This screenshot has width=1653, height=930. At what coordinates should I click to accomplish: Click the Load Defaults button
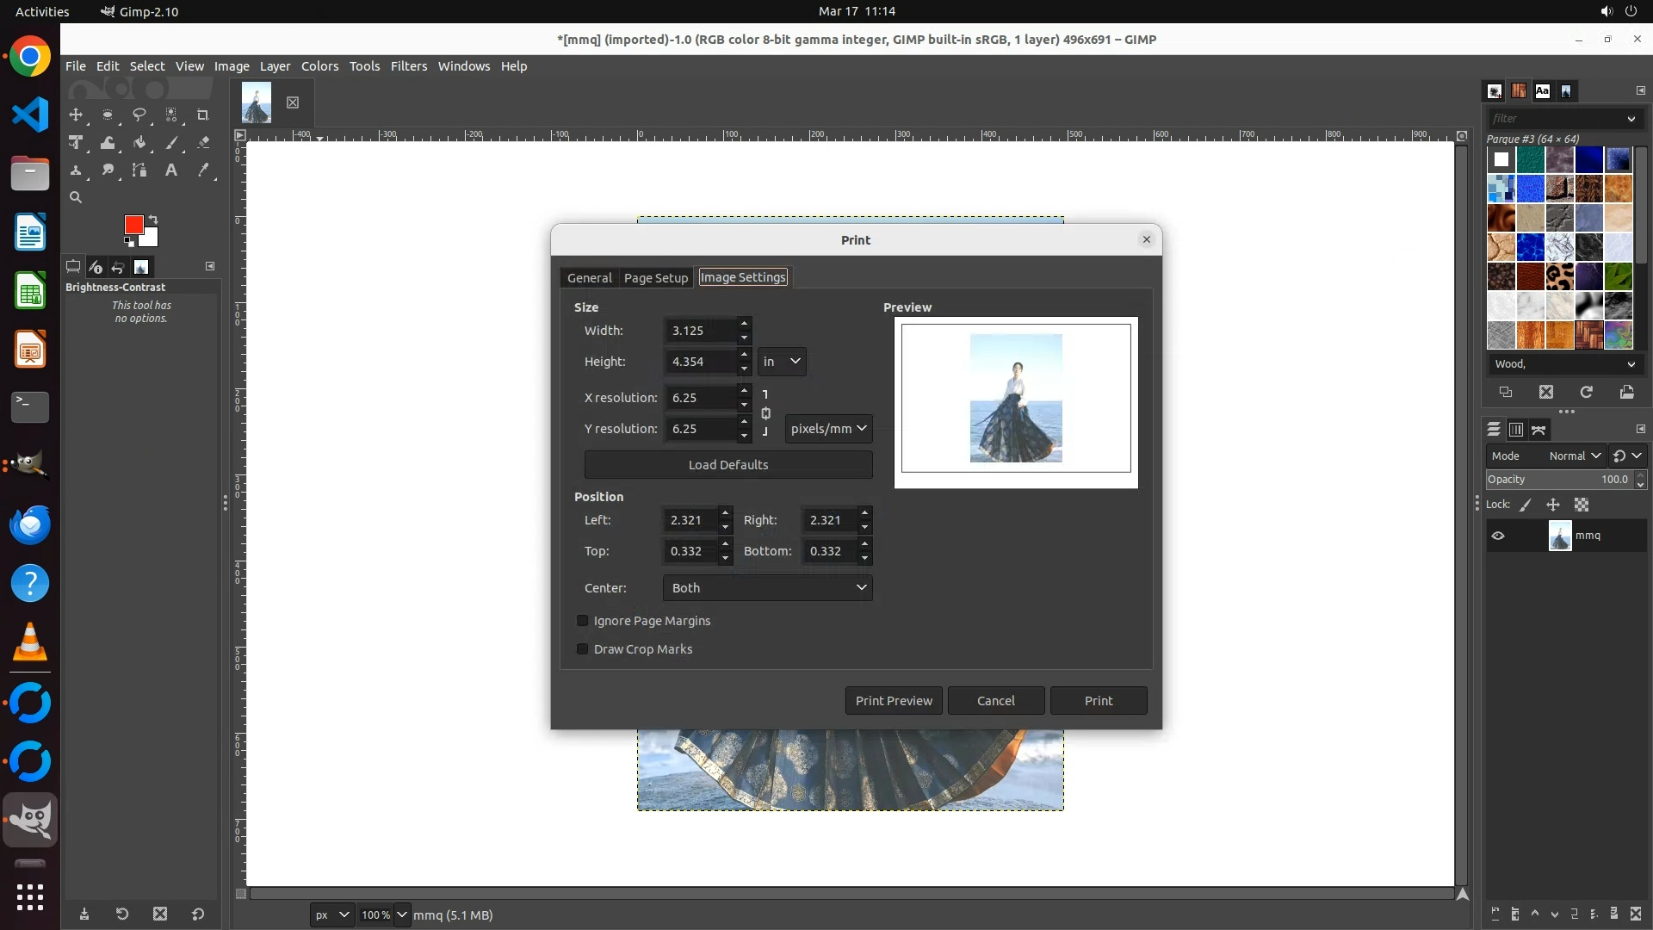coord(727,465)
